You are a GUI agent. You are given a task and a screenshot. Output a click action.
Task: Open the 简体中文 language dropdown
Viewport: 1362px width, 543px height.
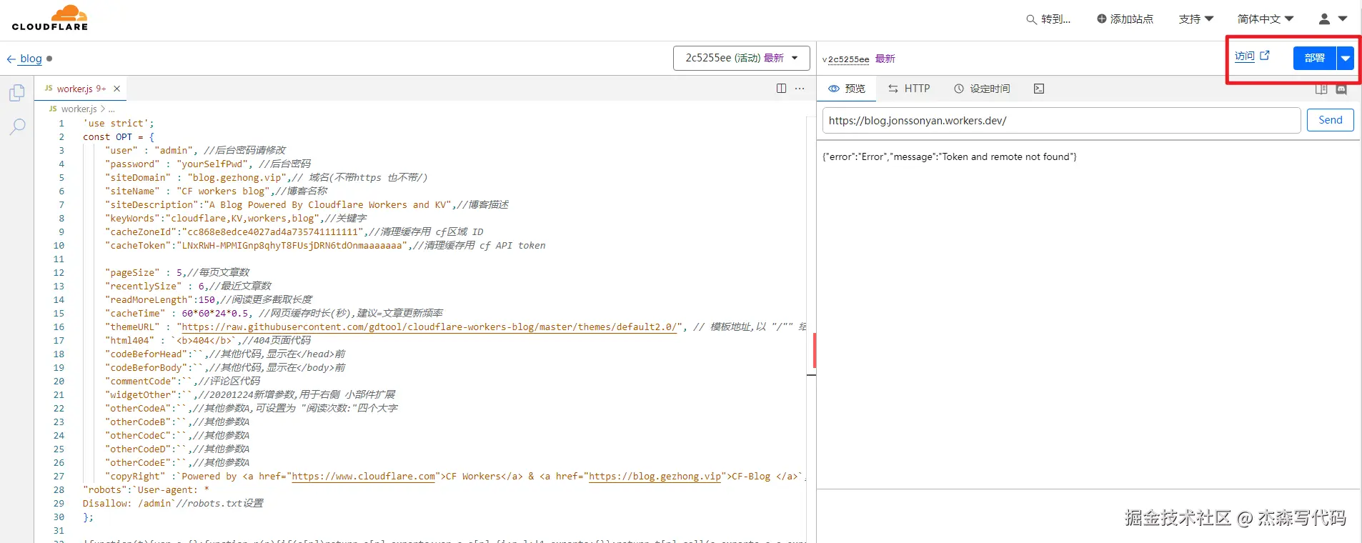click(x=1266, y=19)
